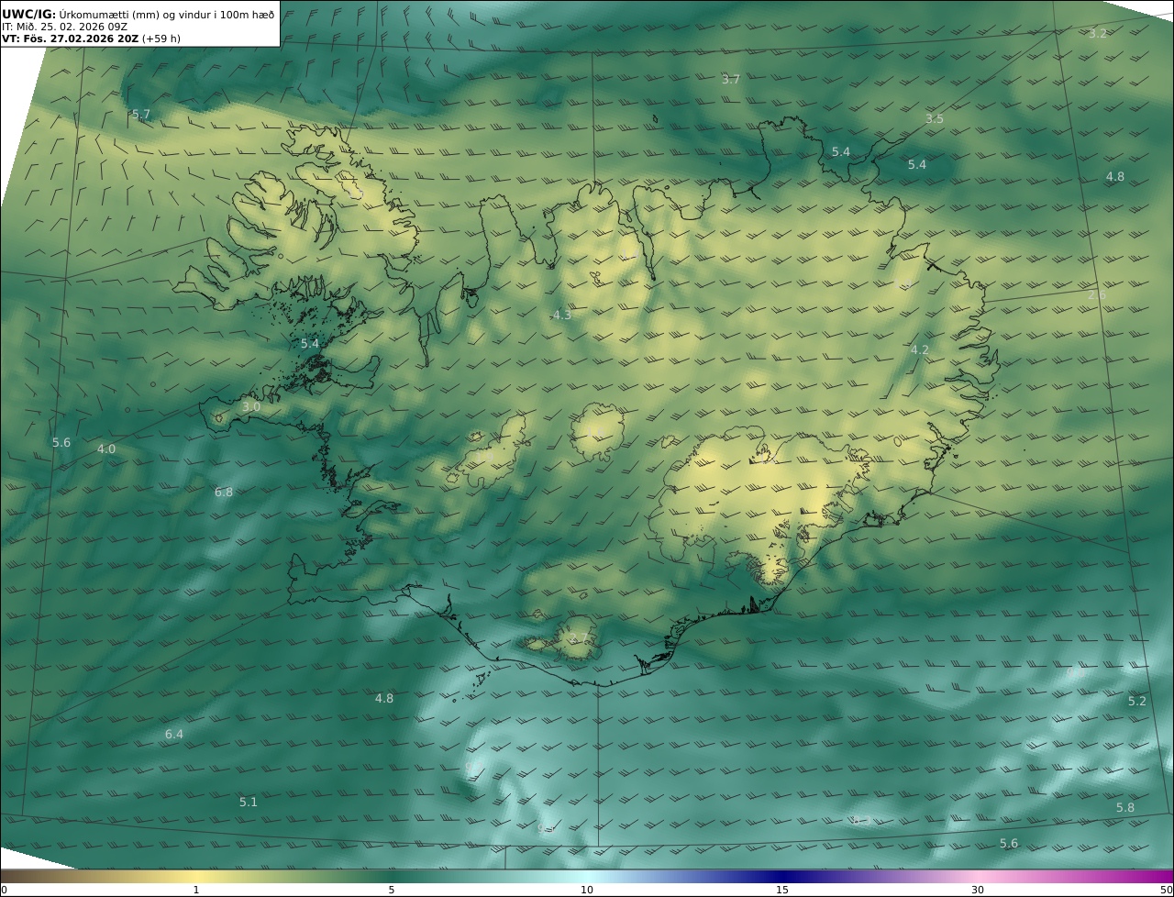Click the '5.7' value label on the map

(x=141, y=115)
